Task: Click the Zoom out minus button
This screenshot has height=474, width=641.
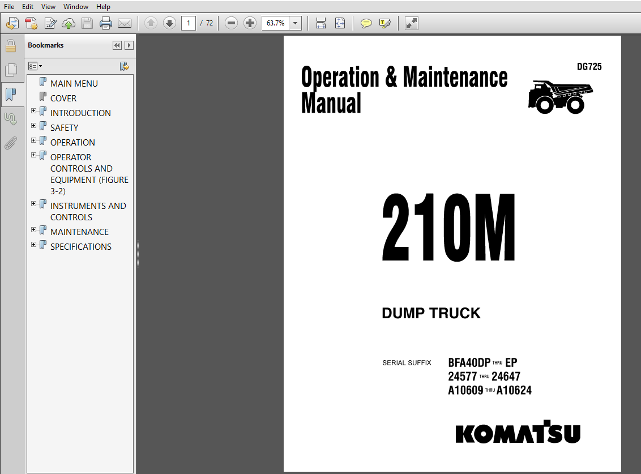Action: pos(231,23)
